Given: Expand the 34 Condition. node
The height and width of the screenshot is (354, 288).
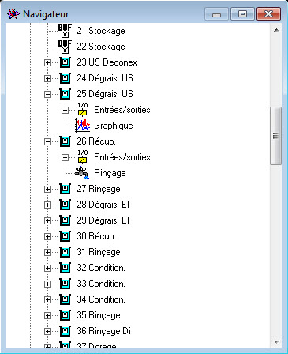Looking at the screenshot, I should (x=47, y=299).
